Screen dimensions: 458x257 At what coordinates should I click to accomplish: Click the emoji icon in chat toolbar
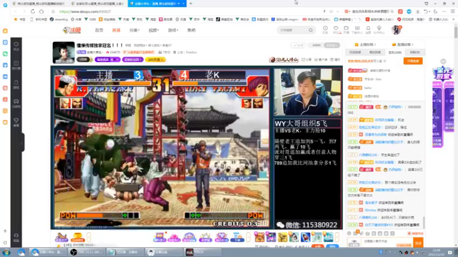(349, 234)
